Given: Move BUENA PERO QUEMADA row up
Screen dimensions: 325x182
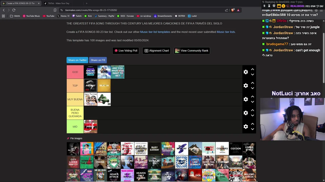Looking at the screenshot, I should click(252, 110).
